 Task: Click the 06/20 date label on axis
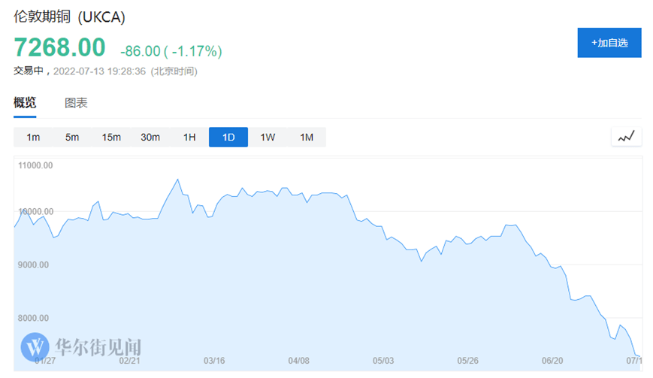click(552, 360)
